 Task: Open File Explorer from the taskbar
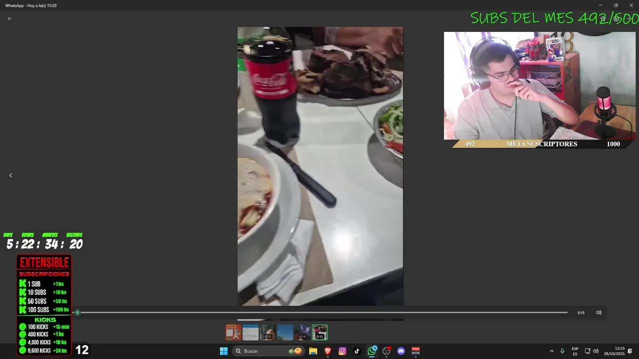pos(313,351)
